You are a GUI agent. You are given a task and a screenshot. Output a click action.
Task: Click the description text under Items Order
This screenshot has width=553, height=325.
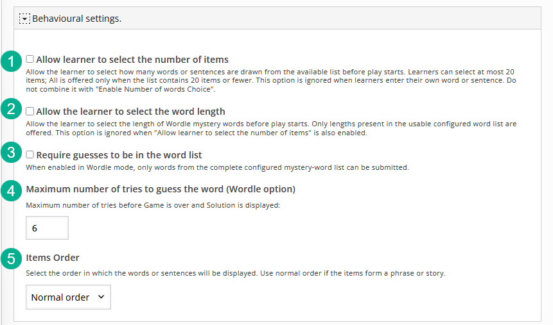[236, 273]
